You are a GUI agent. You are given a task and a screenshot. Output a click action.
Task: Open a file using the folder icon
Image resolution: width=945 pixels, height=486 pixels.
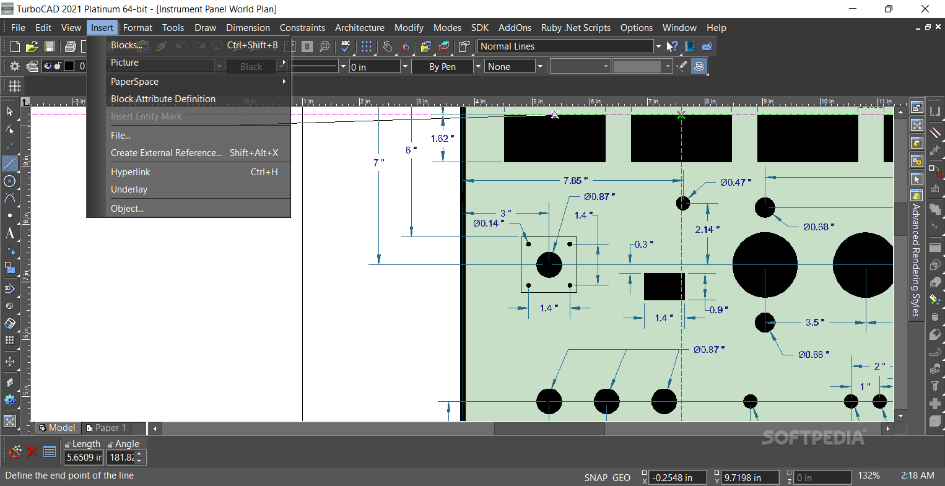coord(32,46)
